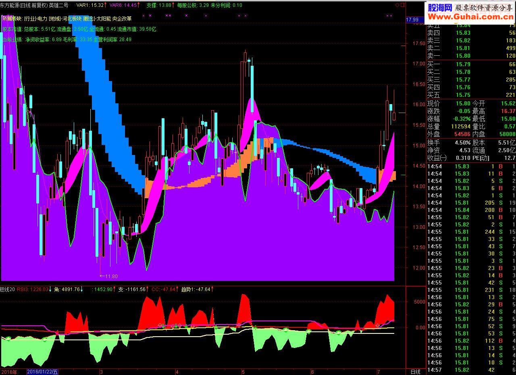516x375 pixels.
Task: Click the 量比 0.57 volume ratio field
Action: (x=494, y=126)
